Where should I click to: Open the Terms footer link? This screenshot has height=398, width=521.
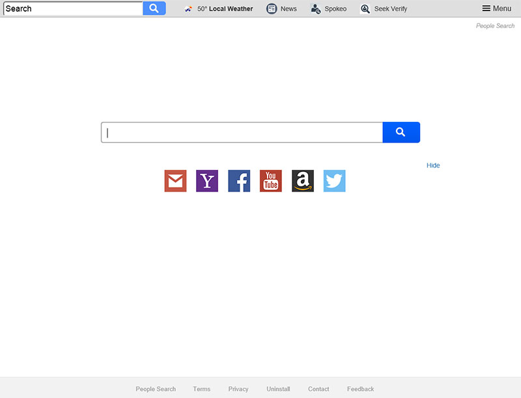[202, 389]
